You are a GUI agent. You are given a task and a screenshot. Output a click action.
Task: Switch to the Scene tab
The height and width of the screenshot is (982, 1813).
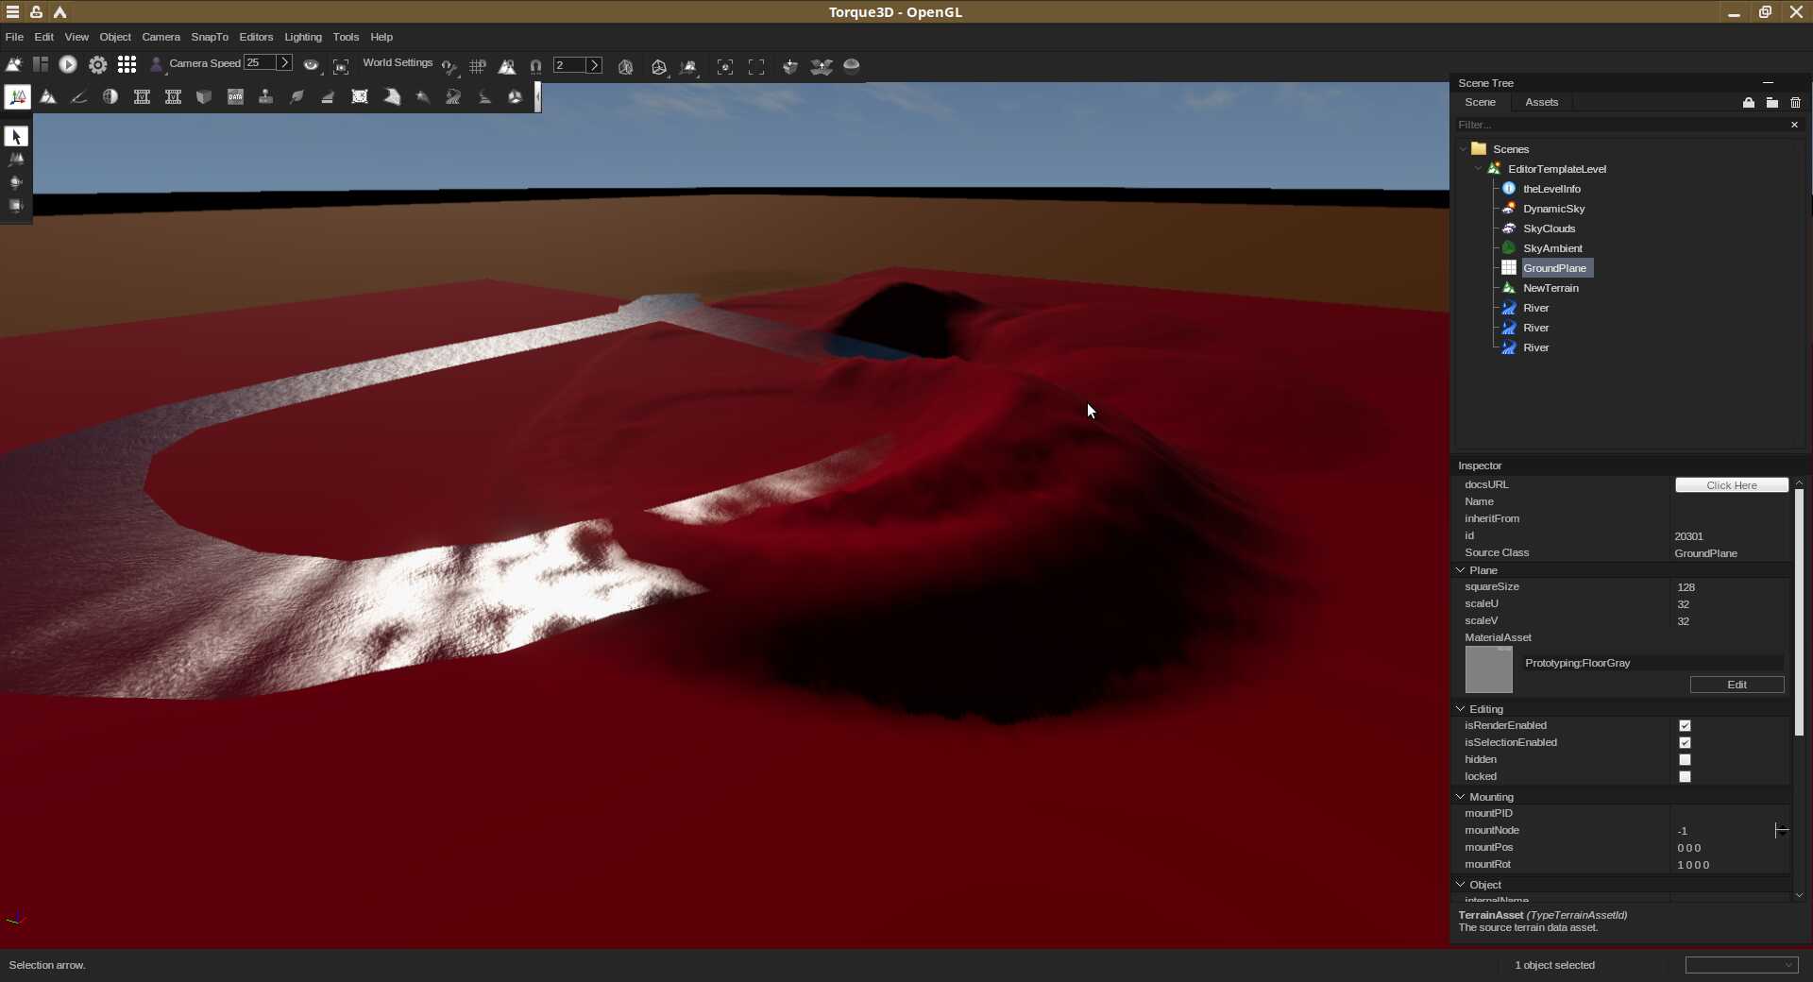pyautogui.click(x=1480, y=102)
